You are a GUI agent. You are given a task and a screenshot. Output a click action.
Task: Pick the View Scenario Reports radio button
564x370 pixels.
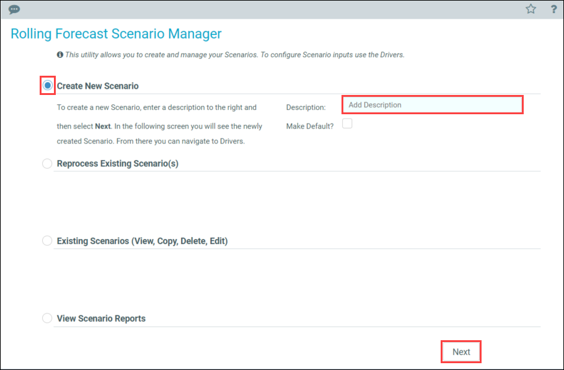(47, 318)
